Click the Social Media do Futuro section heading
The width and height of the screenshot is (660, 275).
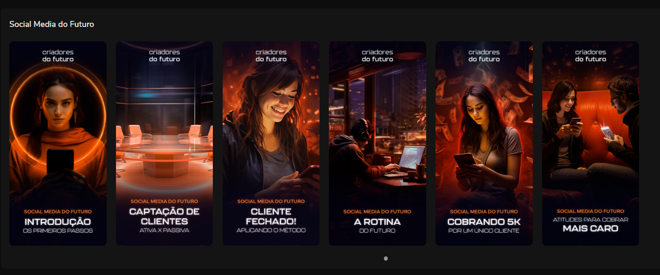(x=52, y=24)
